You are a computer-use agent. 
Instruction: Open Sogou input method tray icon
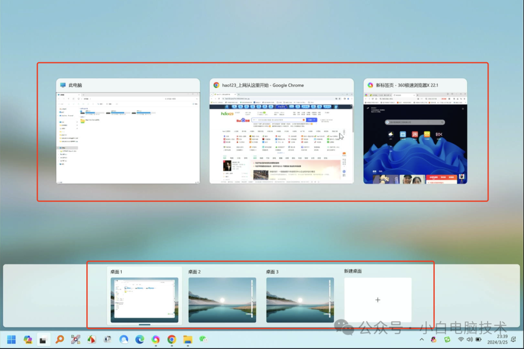tap(447, 340)
